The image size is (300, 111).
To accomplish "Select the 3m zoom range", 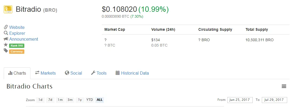I will pos(70,100).
